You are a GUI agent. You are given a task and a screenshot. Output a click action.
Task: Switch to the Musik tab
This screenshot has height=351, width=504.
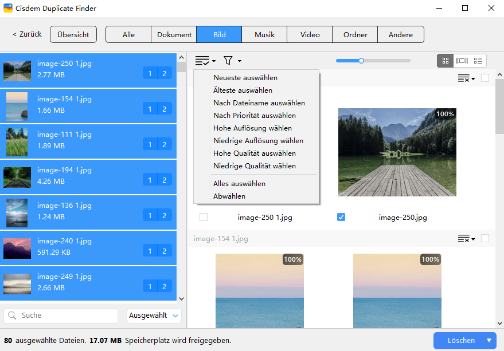pos(264,34)
